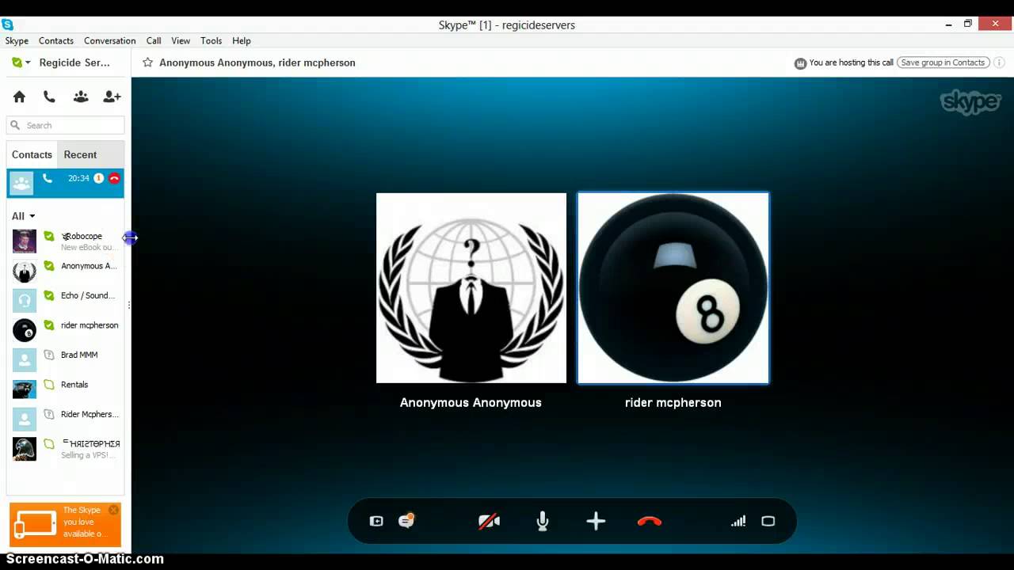Open the View menu
1014x570 pixels.
(181, 40)
